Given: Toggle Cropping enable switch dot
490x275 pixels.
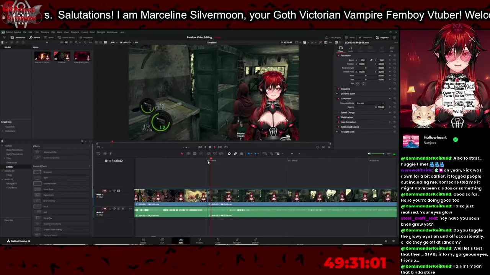Looking at the screenshot, I should click(x=337, y=89).
